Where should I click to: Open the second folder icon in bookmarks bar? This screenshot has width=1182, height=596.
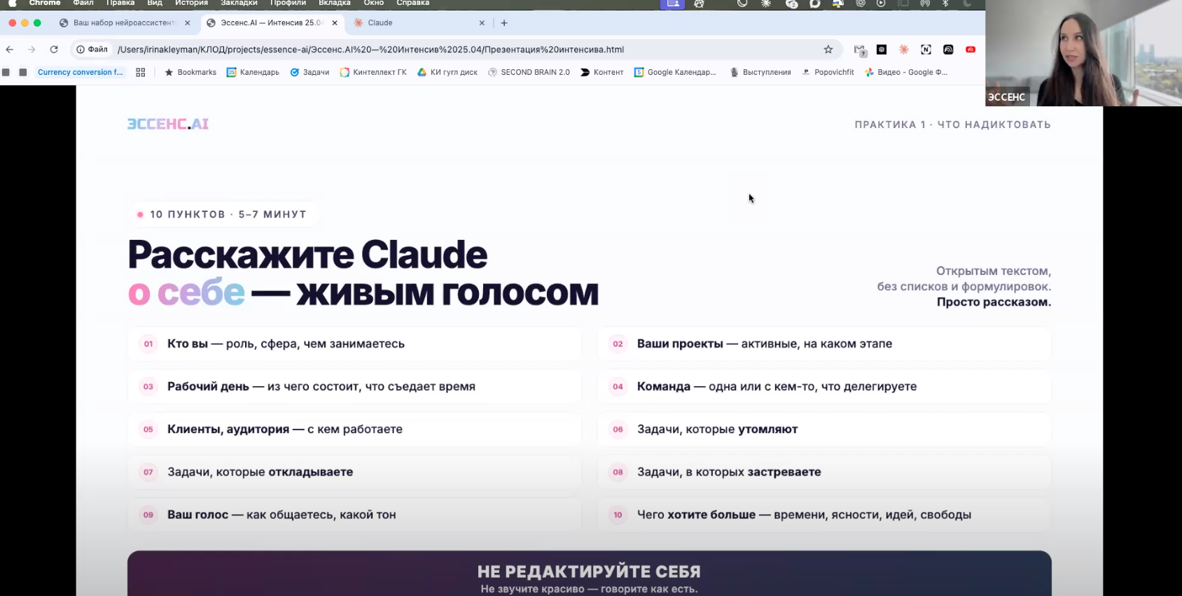(x=23, y=72)
